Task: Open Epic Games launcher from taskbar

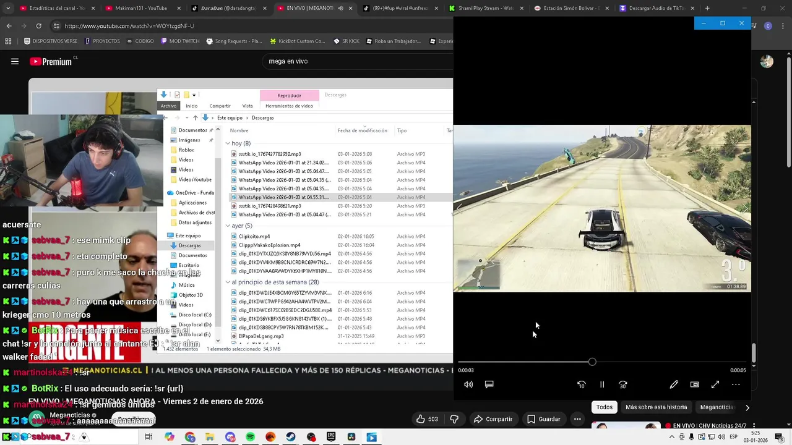Action: (331, 437)
